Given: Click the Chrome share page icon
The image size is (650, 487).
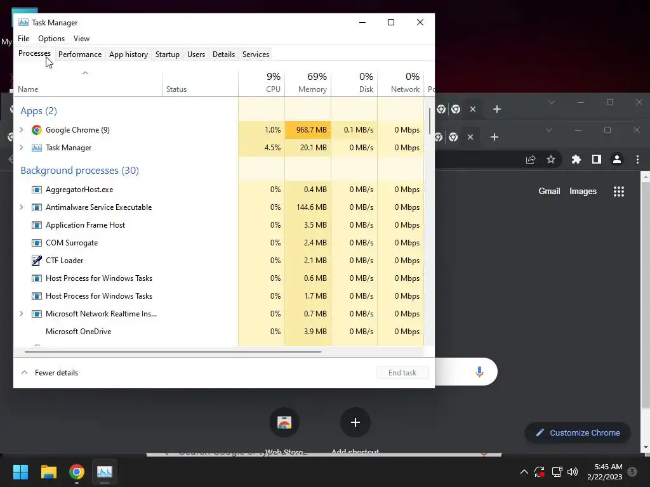Looking at the screenshot, I should (531, 159).
